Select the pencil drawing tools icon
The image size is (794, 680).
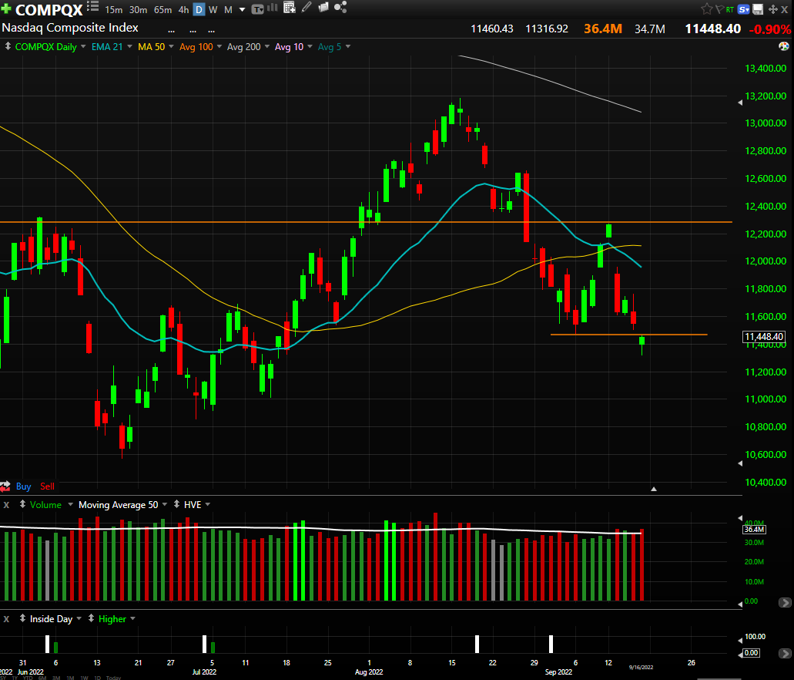[x=307, y=7]
